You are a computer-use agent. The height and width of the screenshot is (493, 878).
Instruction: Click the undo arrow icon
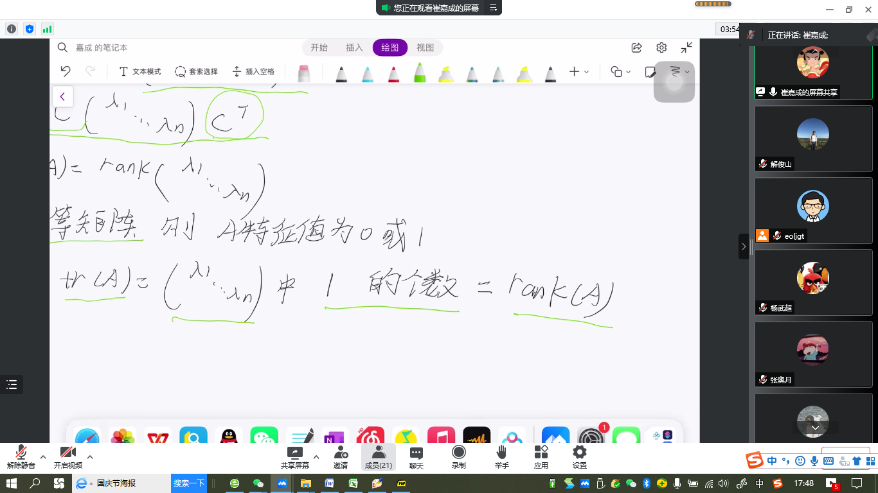click(65, 71)
